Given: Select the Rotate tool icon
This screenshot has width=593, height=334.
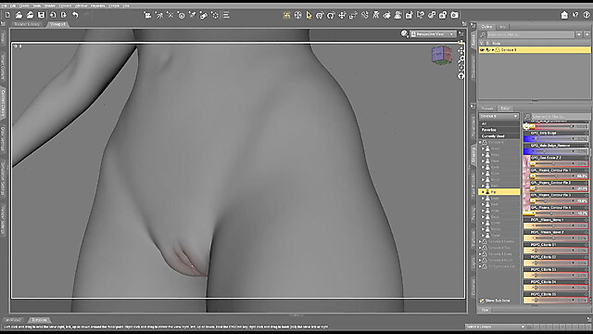Looking at the screenshot, I should coord(331,15).
